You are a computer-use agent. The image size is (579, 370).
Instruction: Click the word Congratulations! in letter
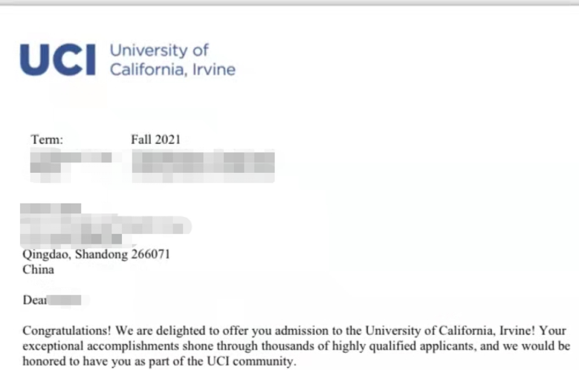67,331
